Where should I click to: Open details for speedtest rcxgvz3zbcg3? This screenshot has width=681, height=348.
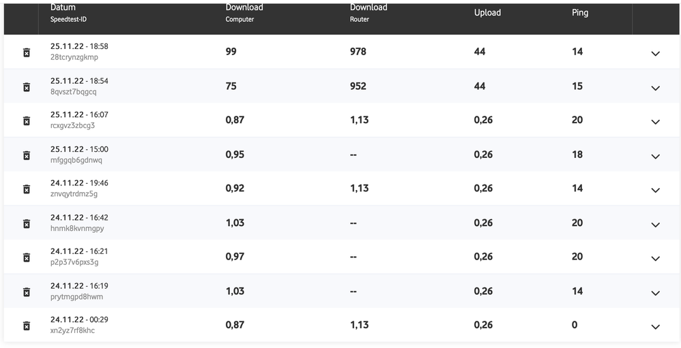[x=655, y=122]
